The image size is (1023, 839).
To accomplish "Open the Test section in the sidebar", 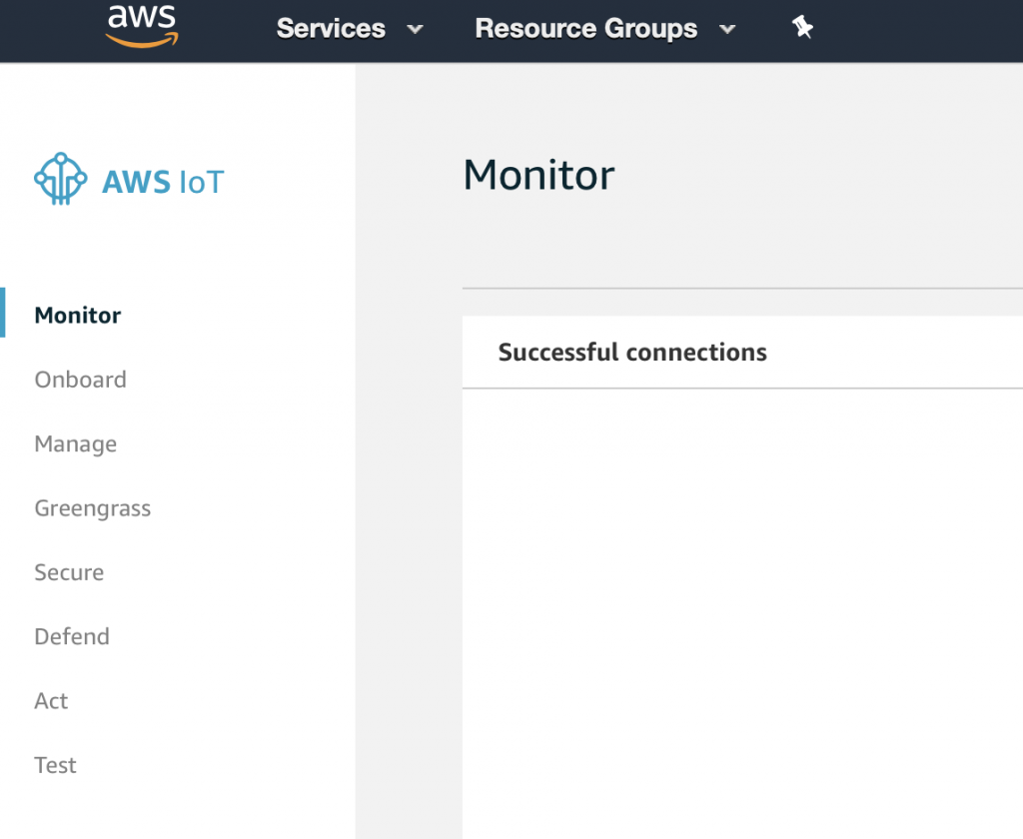I will coord(56,765).
